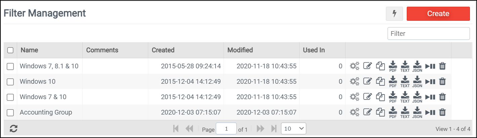Tick the Accounting Group checkbox
The height and width of the screenshot is (138, 477).
tap(10, 113)
